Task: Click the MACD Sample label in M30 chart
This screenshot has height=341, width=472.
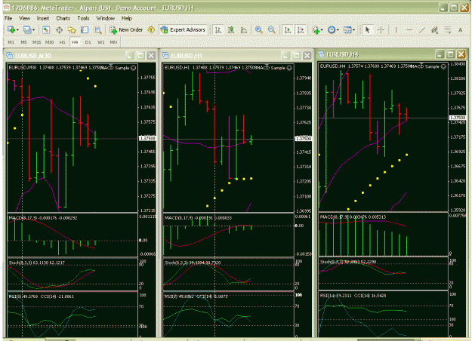Action: (116, 68)
